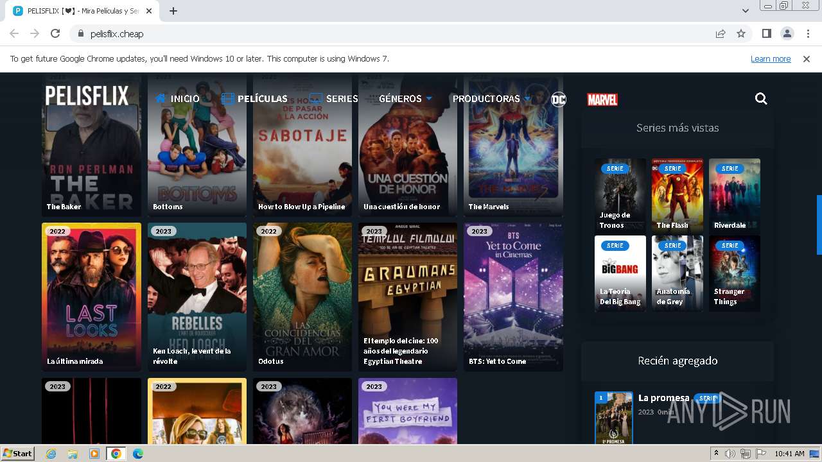Open Bottoms movie poster
The height and width of the screenshot is (462, 822).
[x=197, y=144]
